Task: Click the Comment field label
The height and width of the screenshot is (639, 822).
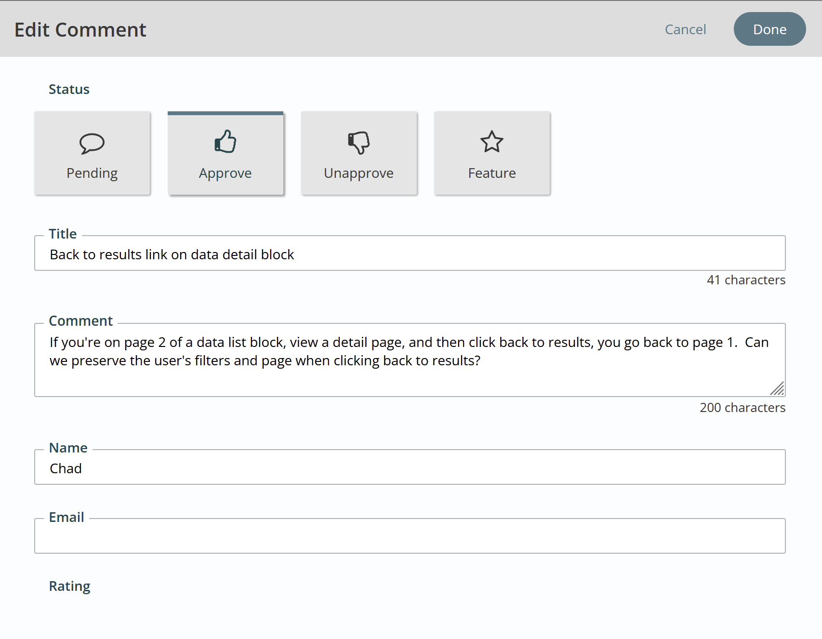Action: 80,321
